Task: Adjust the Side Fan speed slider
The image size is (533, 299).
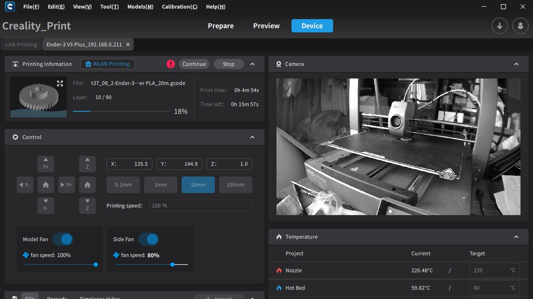Action: 172,265
